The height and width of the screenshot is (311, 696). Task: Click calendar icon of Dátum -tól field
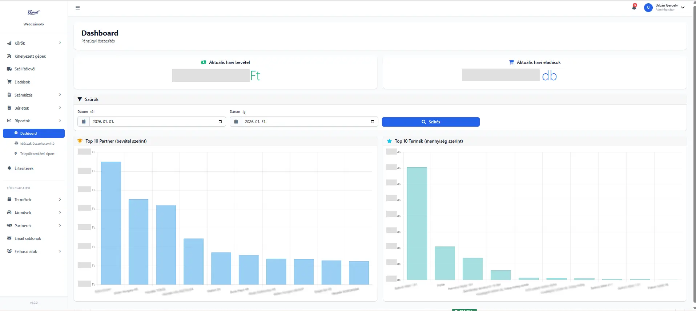click(x=84, y=122)
